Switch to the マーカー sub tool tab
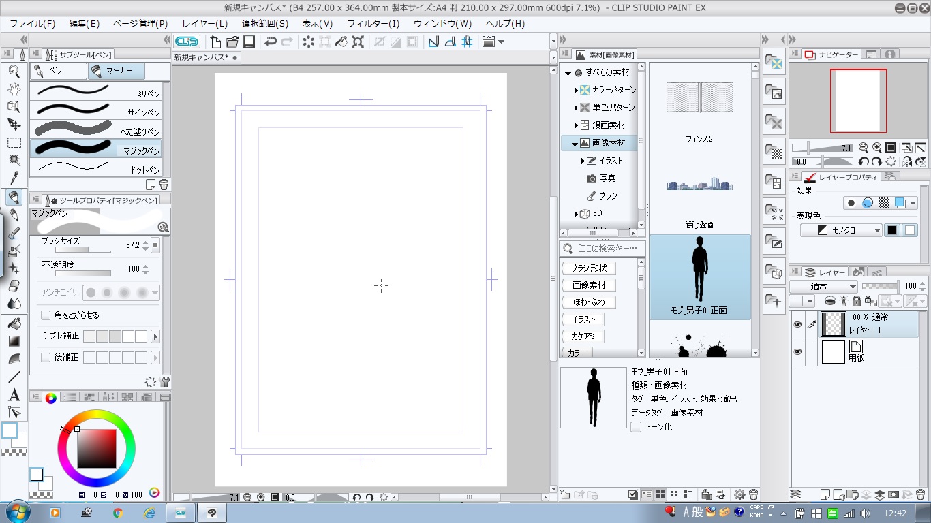Image resolution: width=931 pixels, height=523 pixels. point(117,71)
